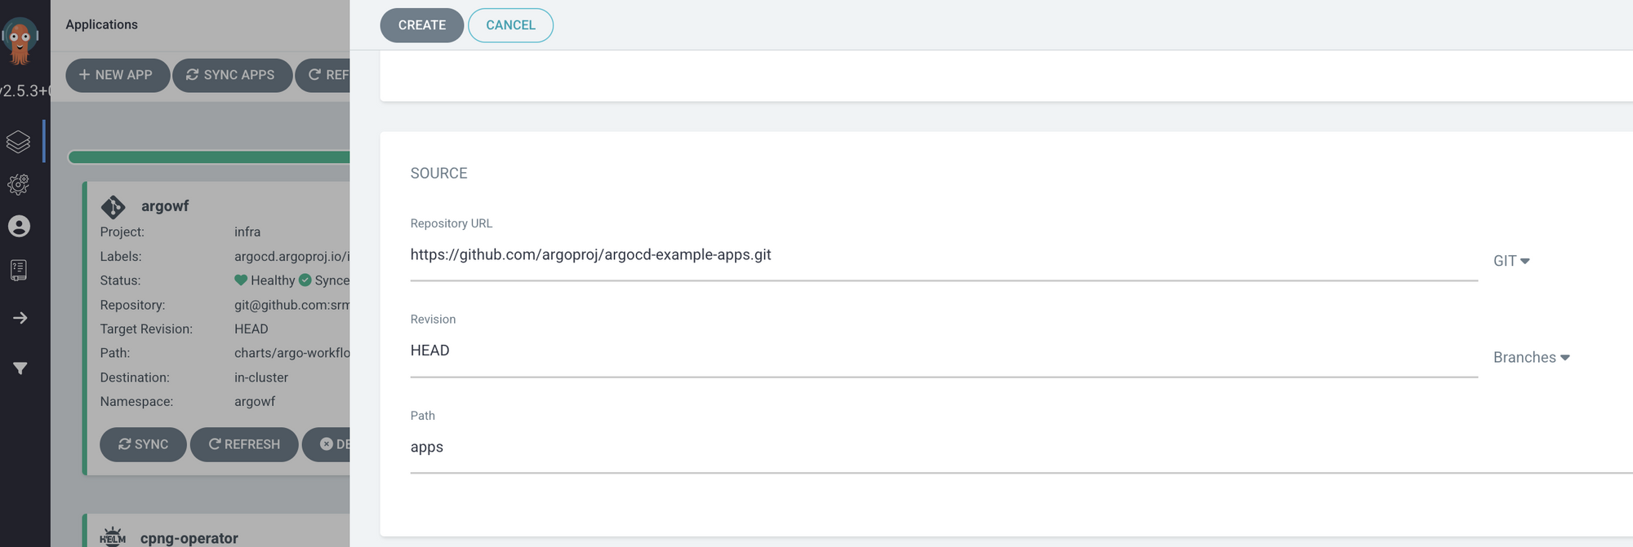This screenshot has width=1633, height=547.
Task: Click the version number v2.5.3 text
Action: [24, 91]
